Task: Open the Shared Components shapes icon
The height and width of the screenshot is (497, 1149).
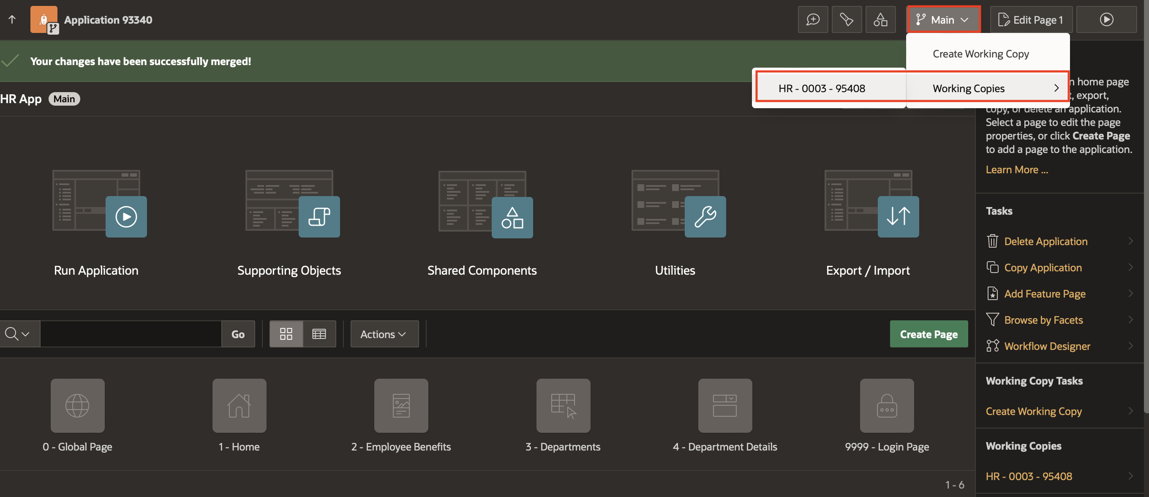Action: (x=512, y=217)
